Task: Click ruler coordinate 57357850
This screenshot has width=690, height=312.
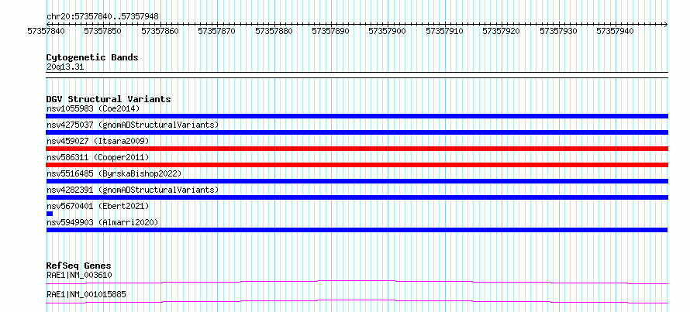Action: (103, 31)
